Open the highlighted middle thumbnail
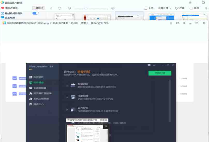This screenshot has width=209, height=142. click(x=129, y=16)
